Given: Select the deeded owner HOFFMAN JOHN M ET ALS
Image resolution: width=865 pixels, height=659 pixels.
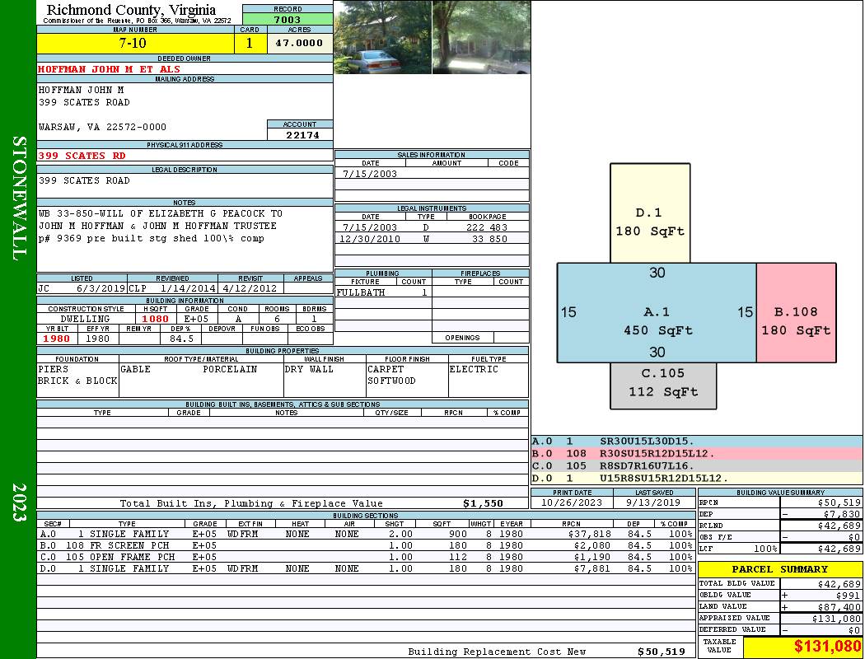Looking at the screenshot, I should [109, 69].
